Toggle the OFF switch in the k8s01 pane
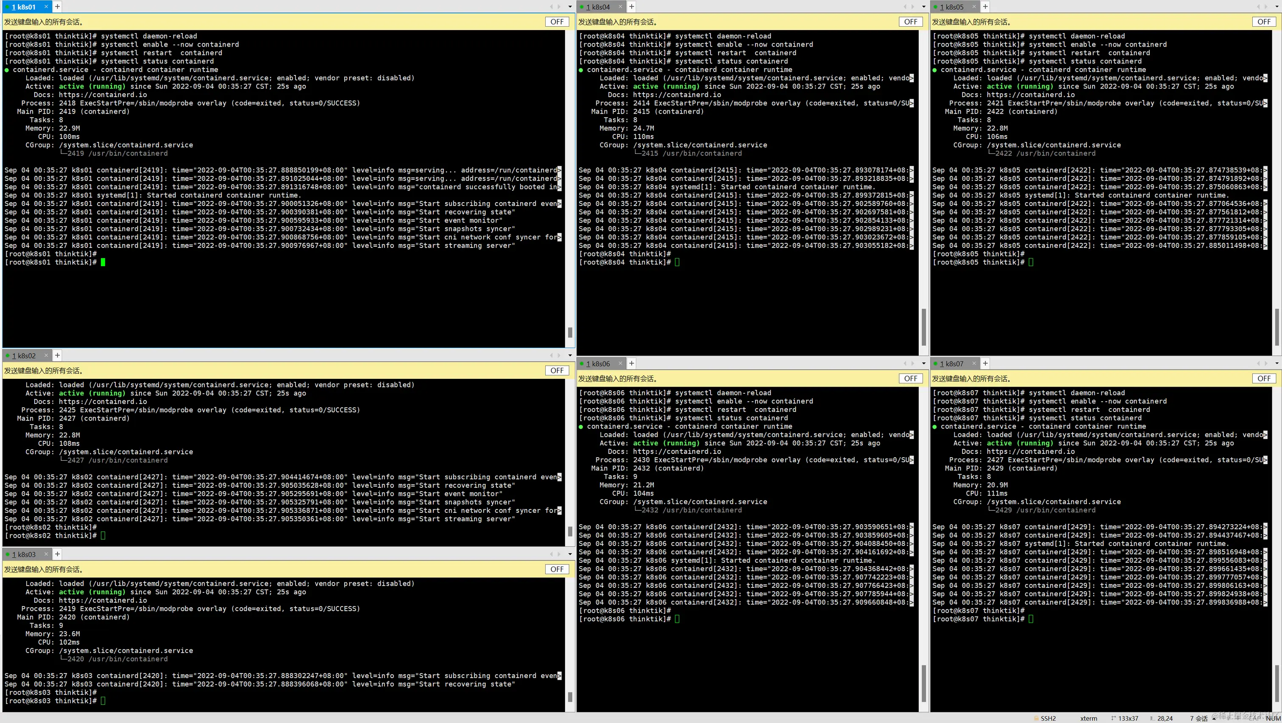This screenshot has height=723, width=1282. 557,21
